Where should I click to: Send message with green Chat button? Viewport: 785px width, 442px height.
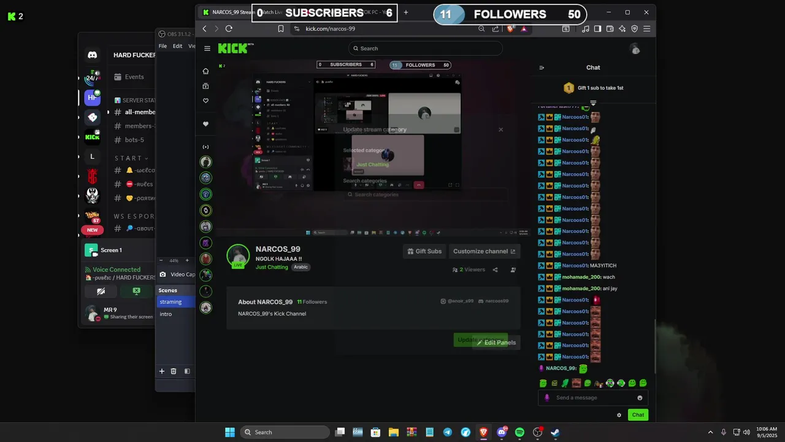point(638,415)
